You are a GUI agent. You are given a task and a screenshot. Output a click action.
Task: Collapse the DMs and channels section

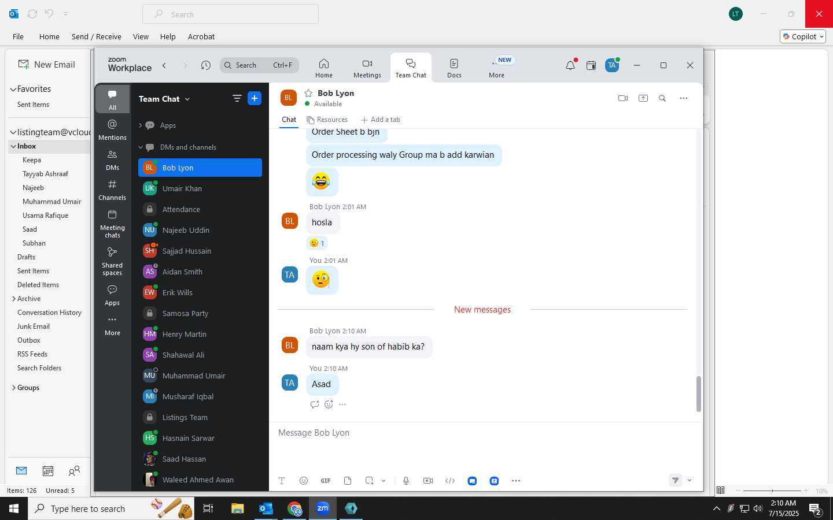(x=141, y=147)
